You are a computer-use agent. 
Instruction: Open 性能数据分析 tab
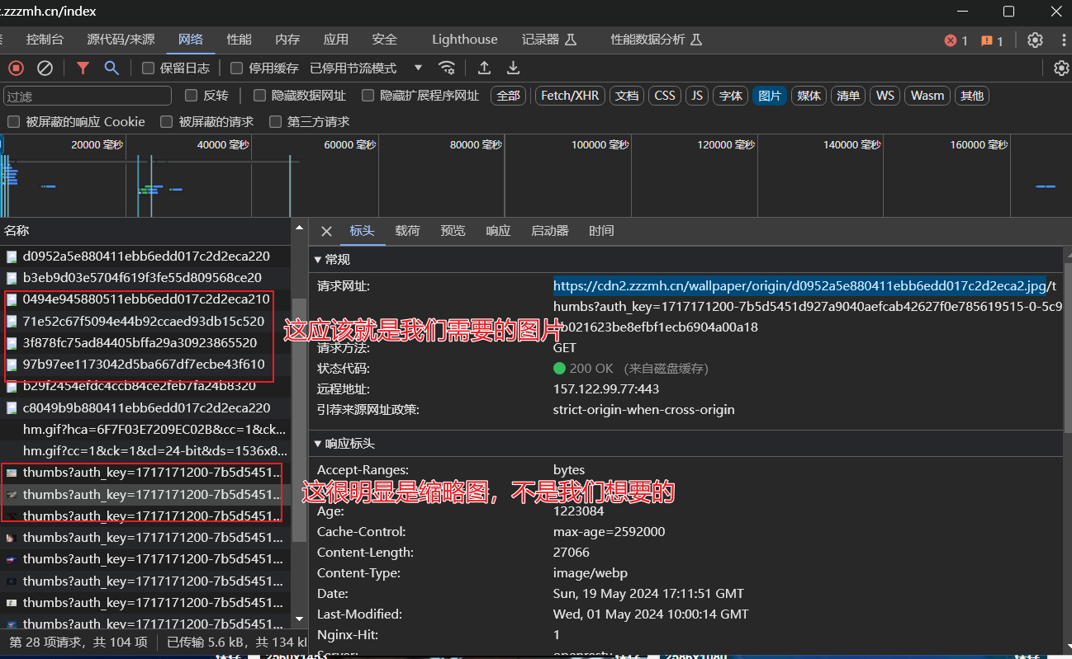point(657,40)
